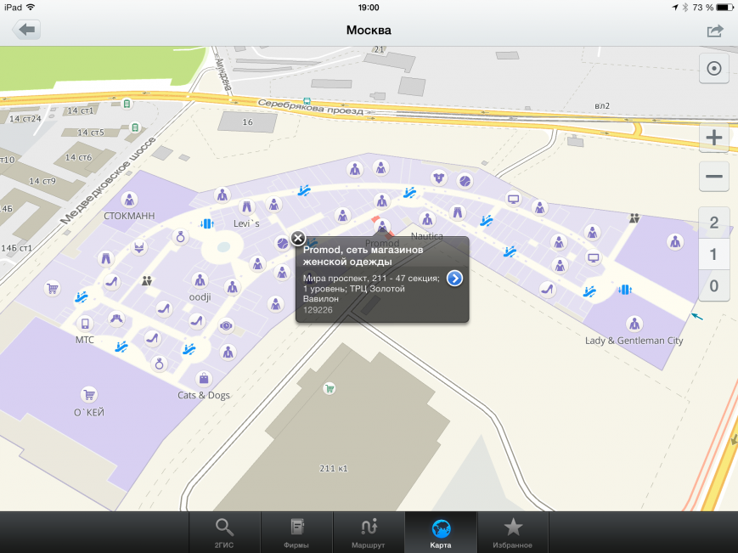
Task: Tap the elevator icon near Levi`s
Action: click(207, 223)
